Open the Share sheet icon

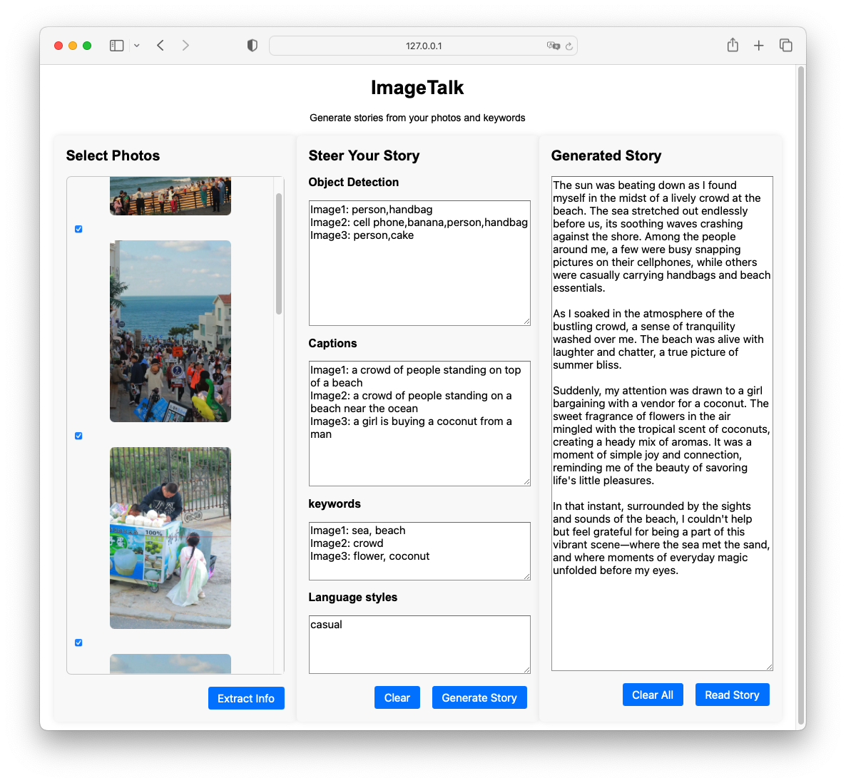coord(732,46)
